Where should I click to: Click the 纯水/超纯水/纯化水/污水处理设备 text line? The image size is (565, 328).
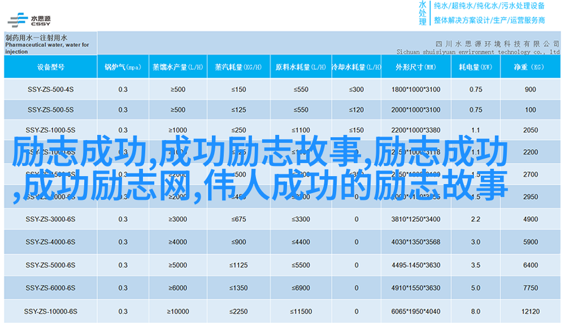[x=489, y=6]
